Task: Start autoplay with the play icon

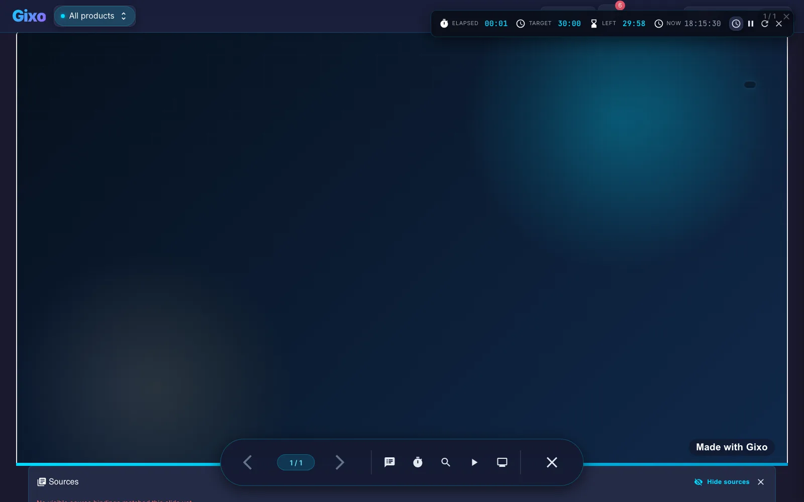Action: tap(474, 462)
